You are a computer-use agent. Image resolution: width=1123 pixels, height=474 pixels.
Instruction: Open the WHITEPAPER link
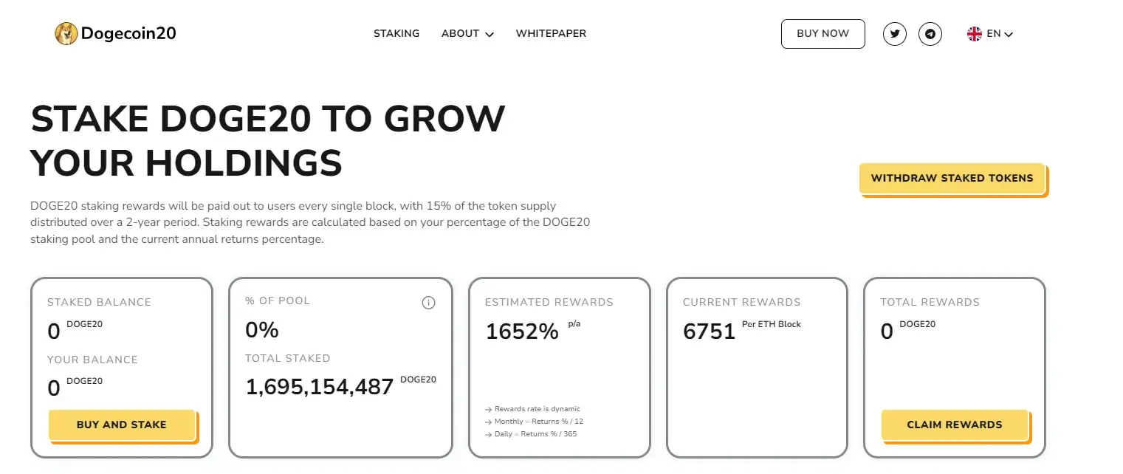[551, 34]
